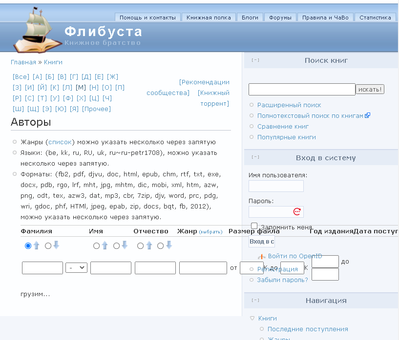Click descending arrow icon under Фамилия

pyautogui.click(x=57, y=246)
